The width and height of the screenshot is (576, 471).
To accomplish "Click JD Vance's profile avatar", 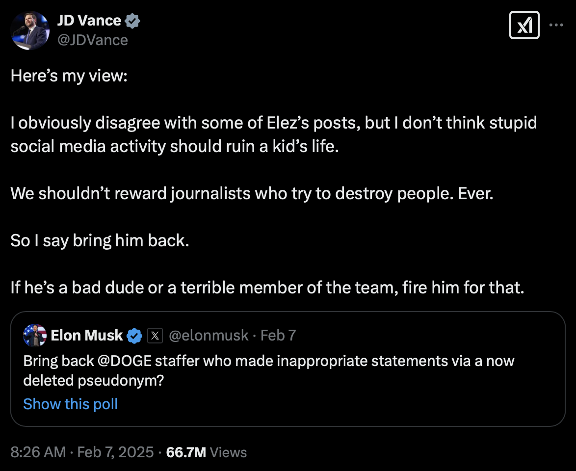I will tap(30, 30).
